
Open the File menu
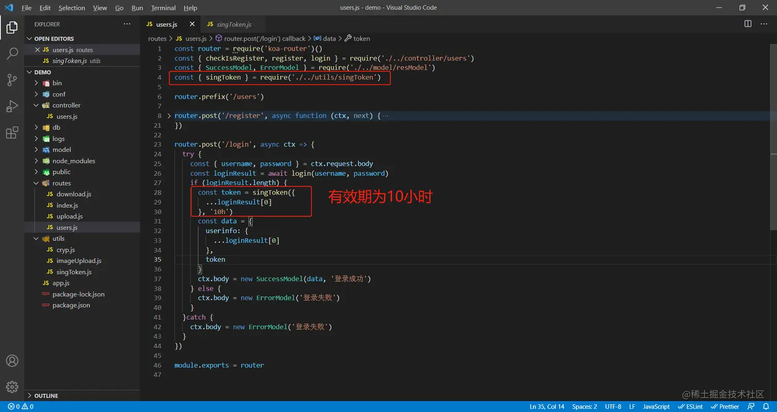point(27,8)
